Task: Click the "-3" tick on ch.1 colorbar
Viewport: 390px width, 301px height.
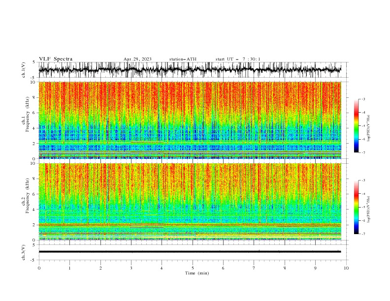Action: (x=363, y=99)
